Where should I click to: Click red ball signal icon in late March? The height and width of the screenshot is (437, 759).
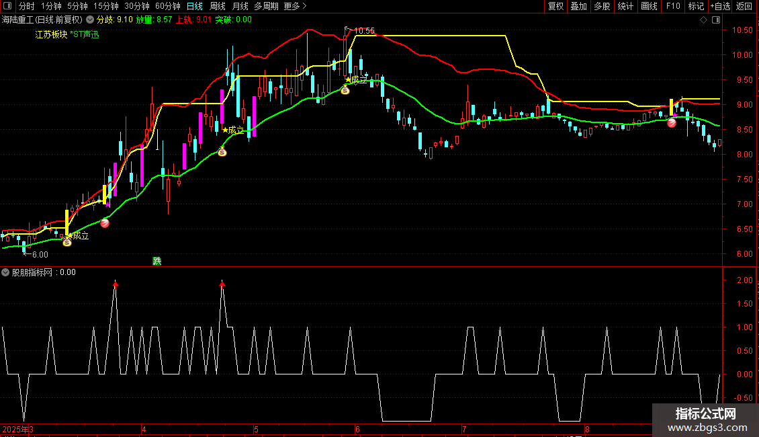pos(105,223)
